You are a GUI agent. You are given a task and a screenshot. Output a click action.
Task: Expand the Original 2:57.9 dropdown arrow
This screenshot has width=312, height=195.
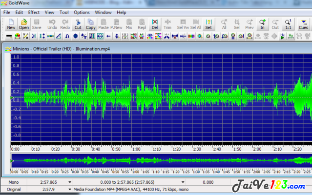click(70, 189)
